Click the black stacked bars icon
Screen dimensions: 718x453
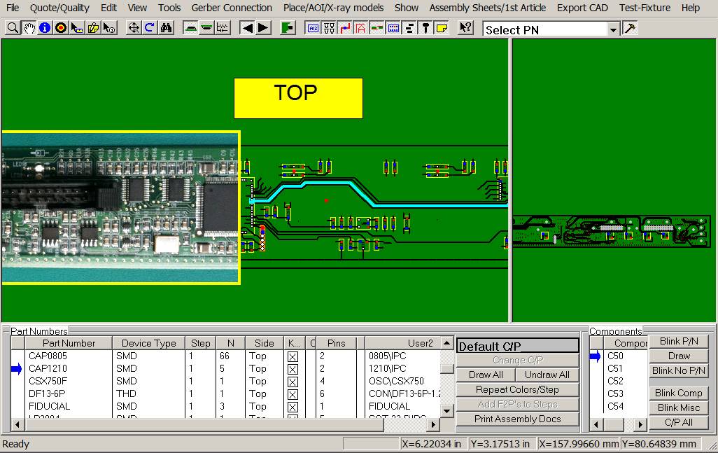click(x=409, y=29)
